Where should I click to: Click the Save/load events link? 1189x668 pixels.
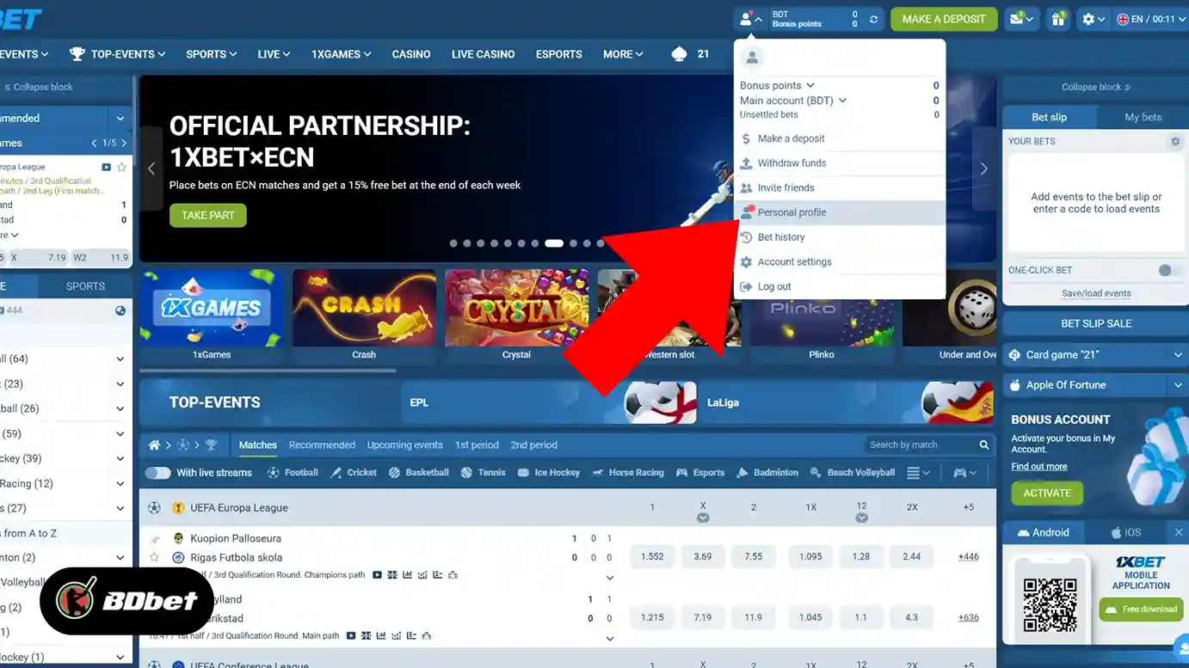click(x=1095, y=294)
